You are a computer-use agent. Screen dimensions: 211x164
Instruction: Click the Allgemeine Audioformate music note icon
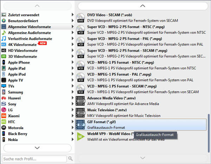pos(4,33)
